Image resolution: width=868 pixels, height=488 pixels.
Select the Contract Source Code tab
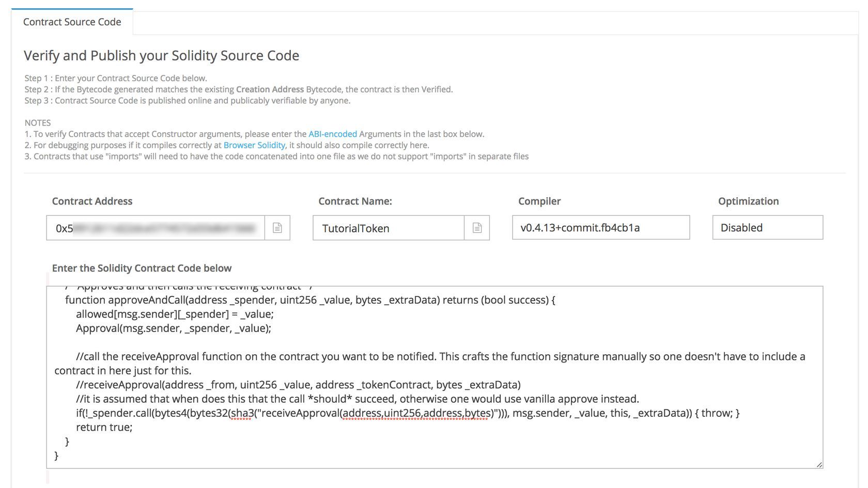[x=72, y=22]
